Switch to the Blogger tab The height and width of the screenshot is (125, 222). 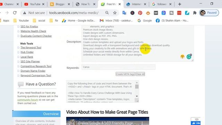(x=60, y=4)
